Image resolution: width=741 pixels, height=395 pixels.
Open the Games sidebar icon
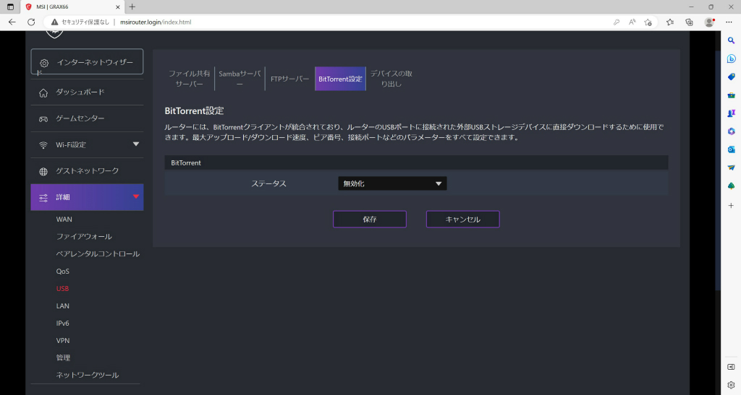coord(731,113)
